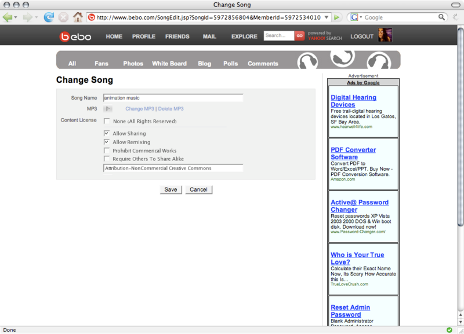Reload the page with the refresh icon
Image resolution: width=464 pixels, height=334 pixels.
[49, 17]
